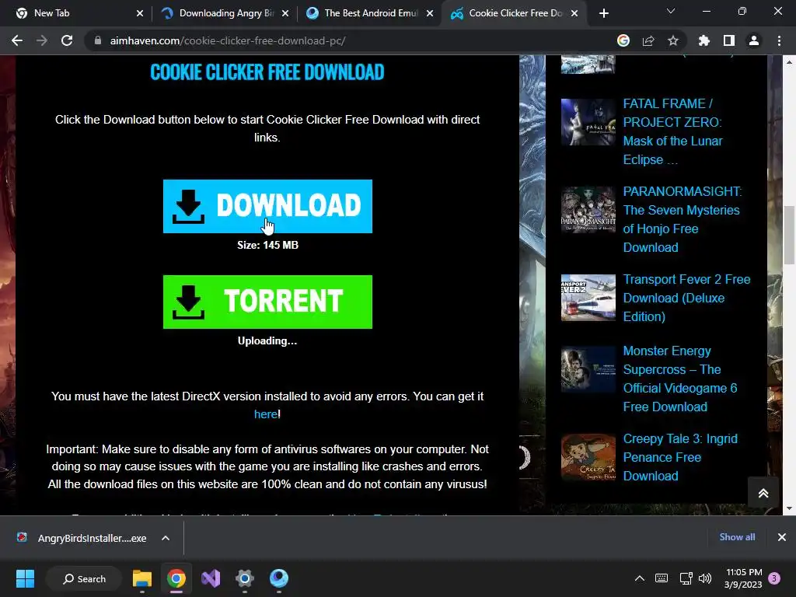Open Creepy Tale 3 Ingrid Penance link
Image resolution: width=796 pixels, height=597 pixels.
click(x=679, y=457)
